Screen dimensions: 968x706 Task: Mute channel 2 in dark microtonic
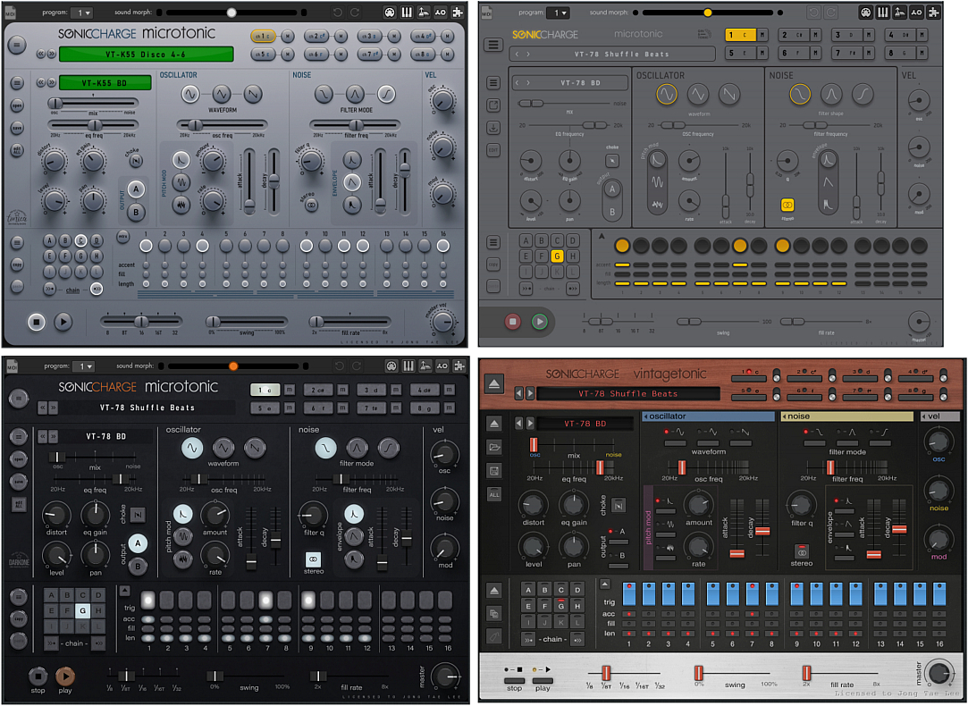(x=342, y=390)
